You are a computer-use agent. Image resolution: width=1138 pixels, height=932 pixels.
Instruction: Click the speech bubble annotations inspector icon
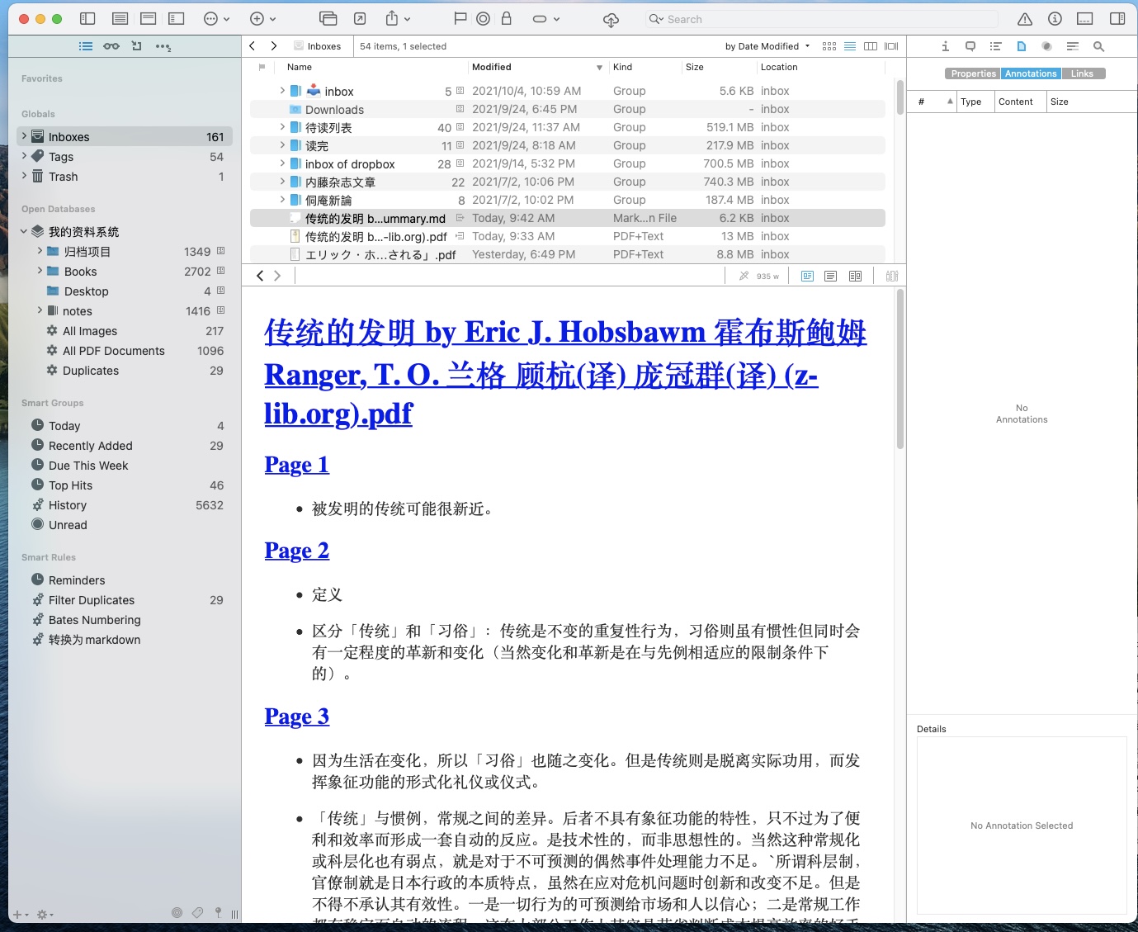pos(970,46)
